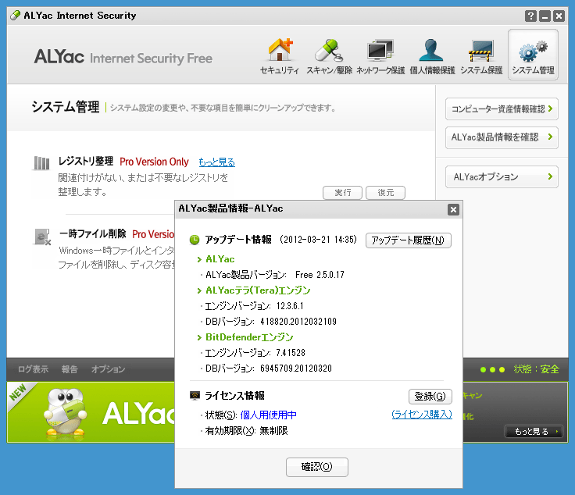Open the ライセンス購入 link
575x495 pixels.
coord(422,415)
